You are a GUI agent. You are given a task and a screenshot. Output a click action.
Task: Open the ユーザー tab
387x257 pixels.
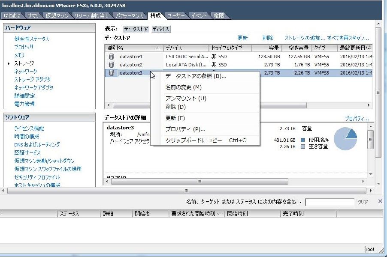(x=176, y=15)
